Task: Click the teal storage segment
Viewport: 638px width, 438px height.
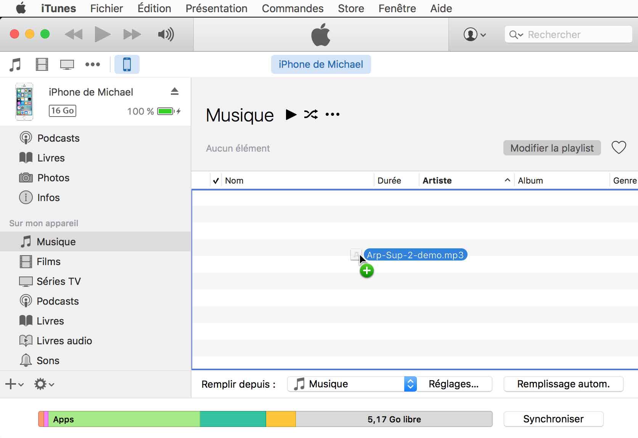Action: [x=233, y=419]
